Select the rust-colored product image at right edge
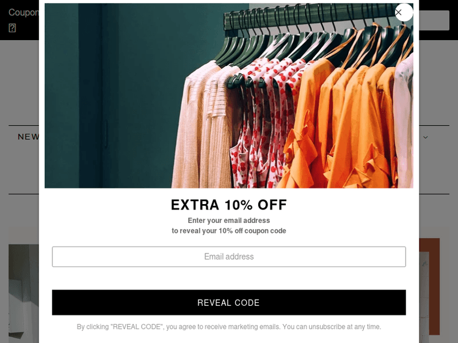This screenshot has width=458, height=343. point(429,286)
